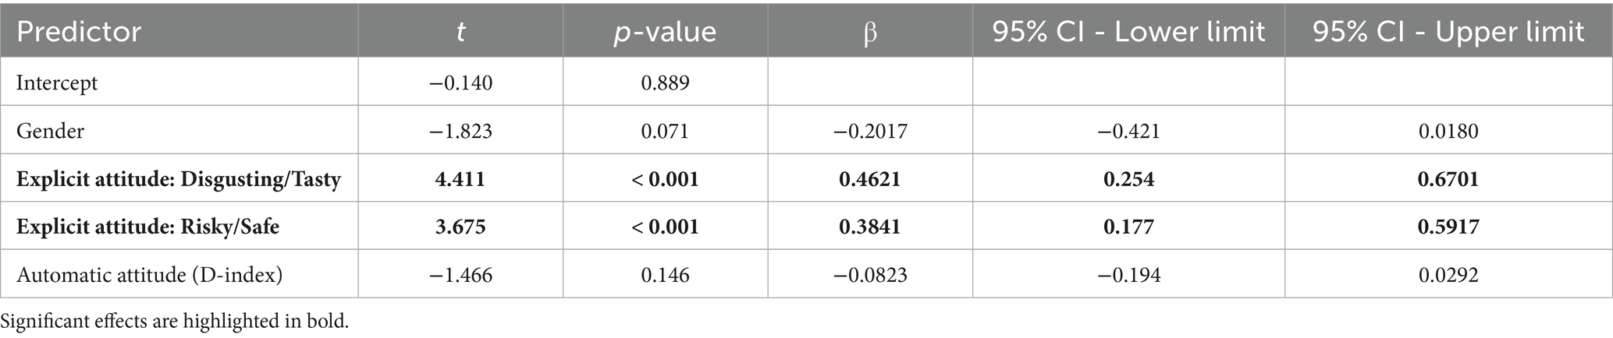Image resolution: width=1613 pixels, height=338 pixels.
Task: Select the italic t column header
Action: tap(460, 32)
